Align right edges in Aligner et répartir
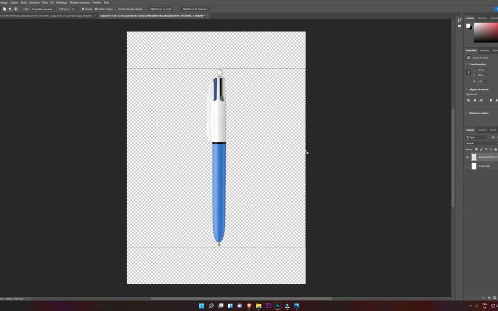This screenshot has width=498, height=311. tap(481, 100)
